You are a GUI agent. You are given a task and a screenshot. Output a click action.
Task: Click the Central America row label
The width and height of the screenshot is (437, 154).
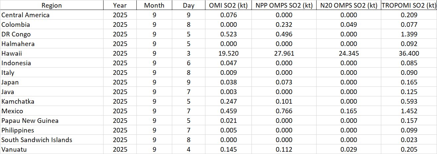[x=26, y=15]
